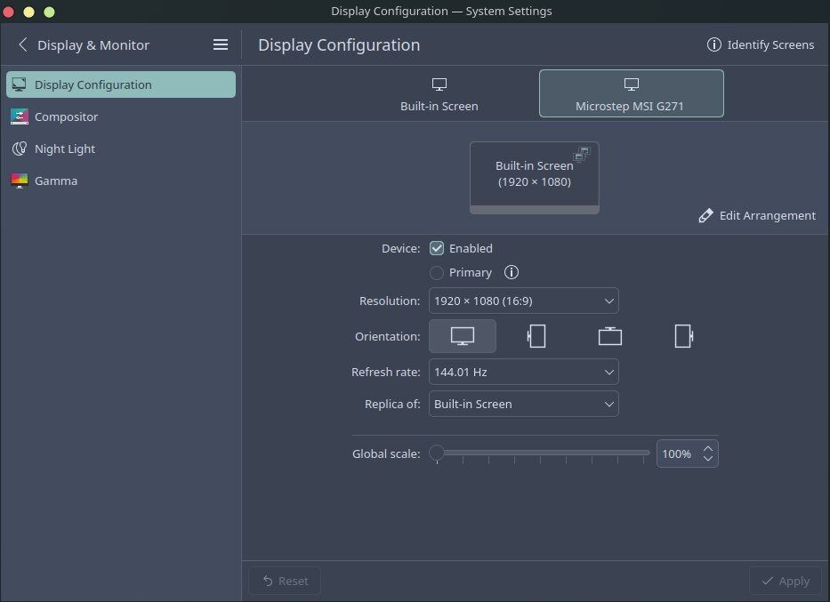Select the Primary radio button
Screen dimensions: 830x602
coord(437,273)
